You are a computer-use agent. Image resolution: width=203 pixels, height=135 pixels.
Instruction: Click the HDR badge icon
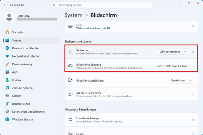click(70, 26)
